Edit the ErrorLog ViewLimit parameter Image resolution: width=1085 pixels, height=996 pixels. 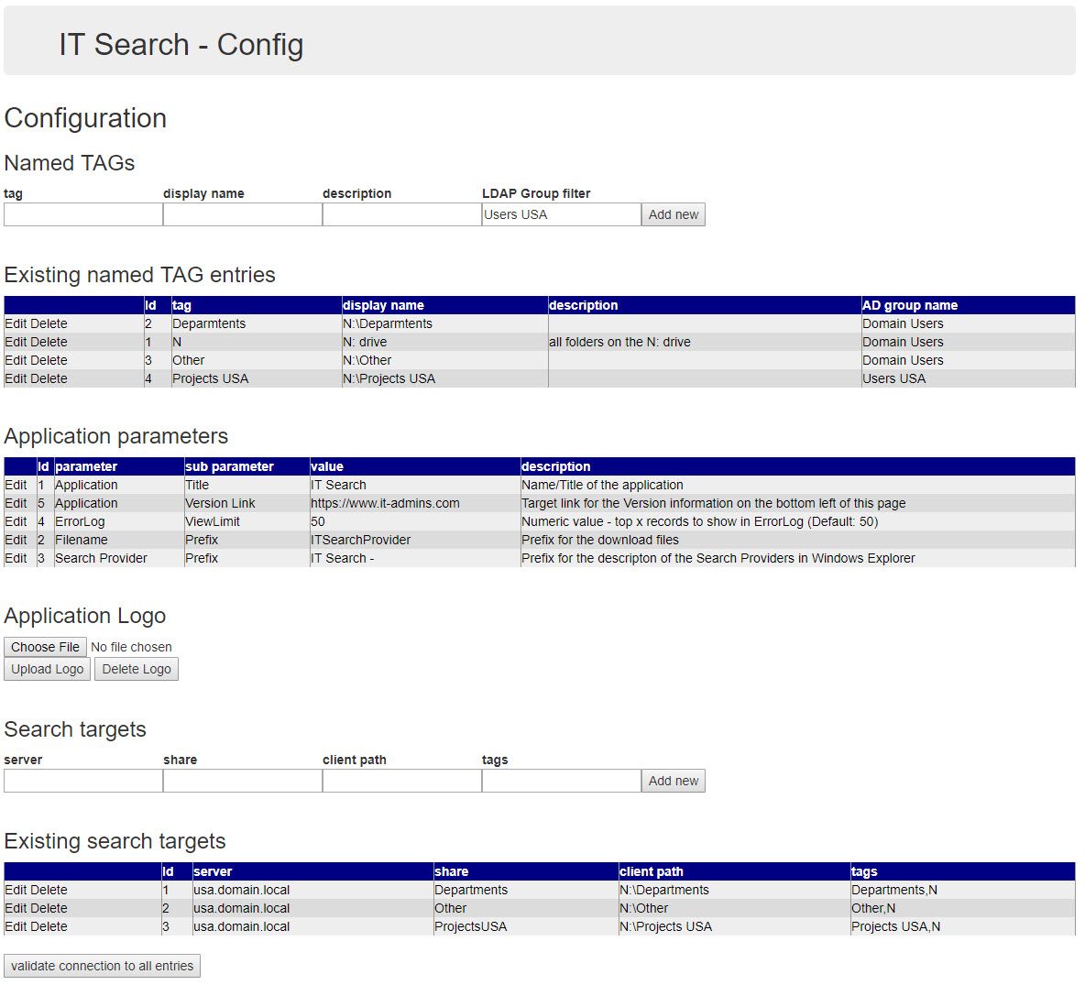pos(16,521)
